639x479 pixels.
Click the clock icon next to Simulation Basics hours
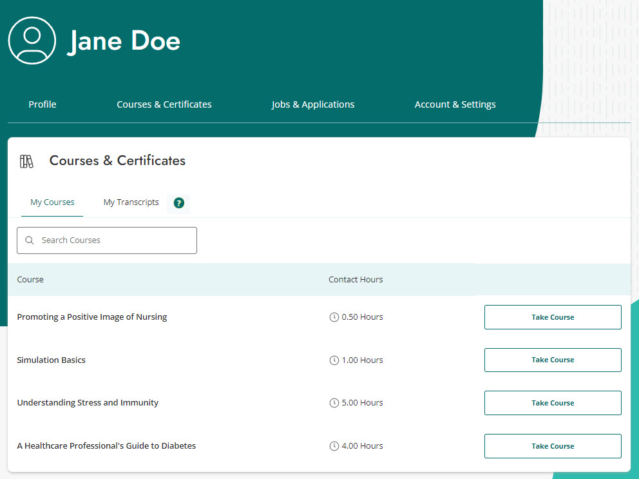(334, 360)
